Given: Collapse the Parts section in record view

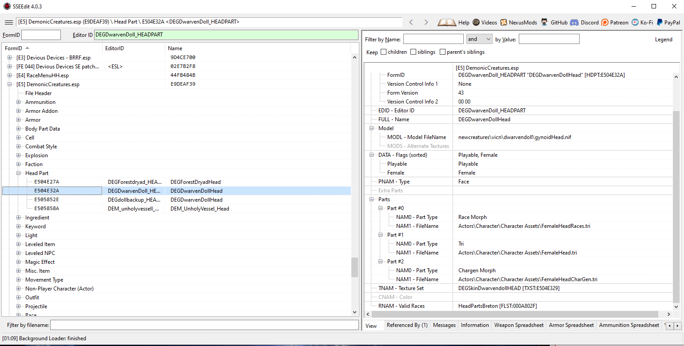Looking at the screenshot, I should tap(372, 199).
